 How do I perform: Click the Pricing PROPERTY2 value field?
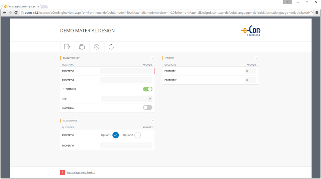click(x=251, y=80)
